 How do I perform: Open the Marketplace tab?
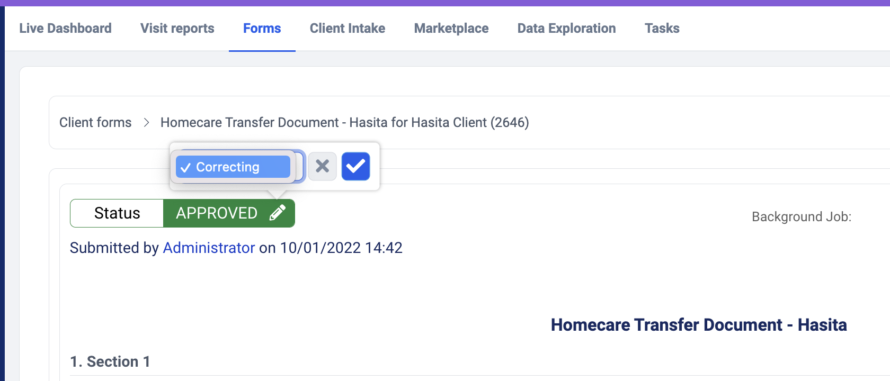point(451,29)
